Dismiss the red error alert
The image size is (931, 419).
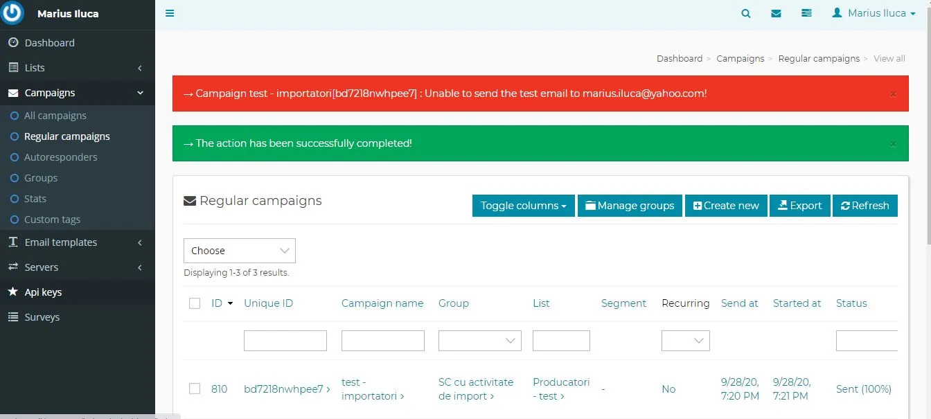(x=893, y=93)
